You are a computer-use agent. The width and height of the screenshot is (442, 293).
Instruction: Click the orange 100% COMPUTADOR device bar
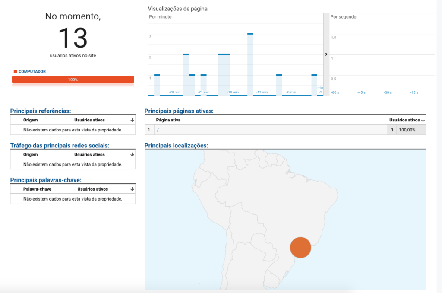[x=73, y=80]
